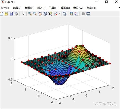Click the Insert Legend toolbar icon
The width and height of the screenshot is (120, 109).
pos(76,14)
